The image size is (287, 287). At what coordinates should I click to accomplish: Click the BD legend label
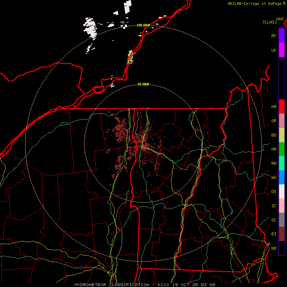(274, 135)
